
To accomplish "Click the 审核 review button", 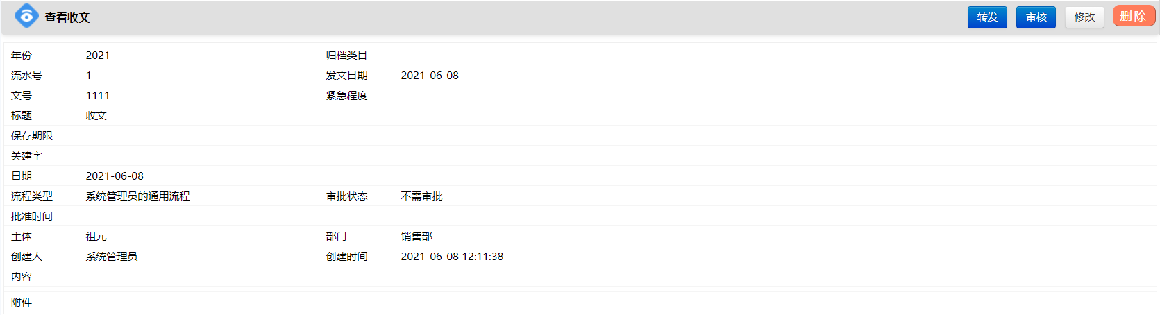I will (1036, 17).
